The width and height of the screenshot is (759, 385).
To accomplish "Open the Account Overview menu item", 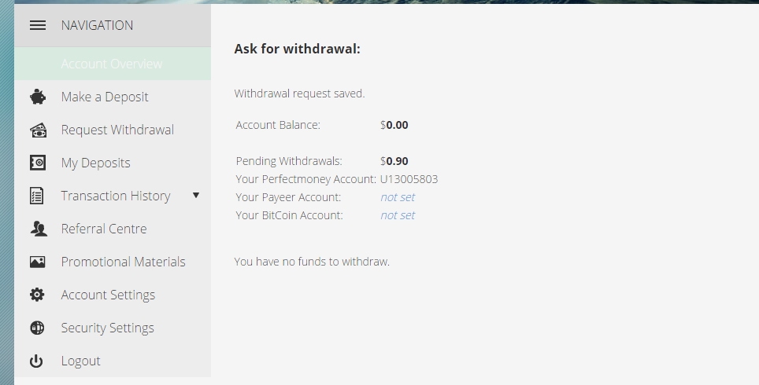I will (x=111, y=64).
